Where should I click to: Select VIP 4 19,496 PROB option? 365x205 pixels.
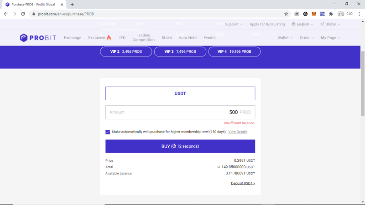pyautogui.click(x=235, y=51)
